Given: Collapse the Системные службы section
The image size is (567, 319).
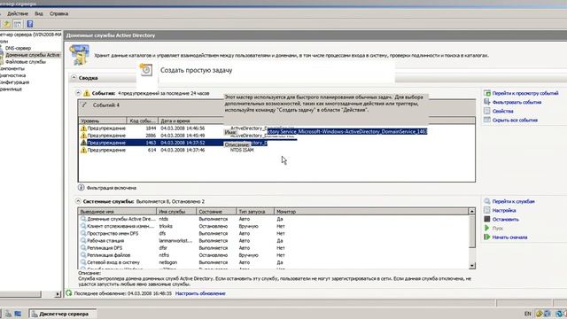Looking at the screenshot, I should click(78, 201).
